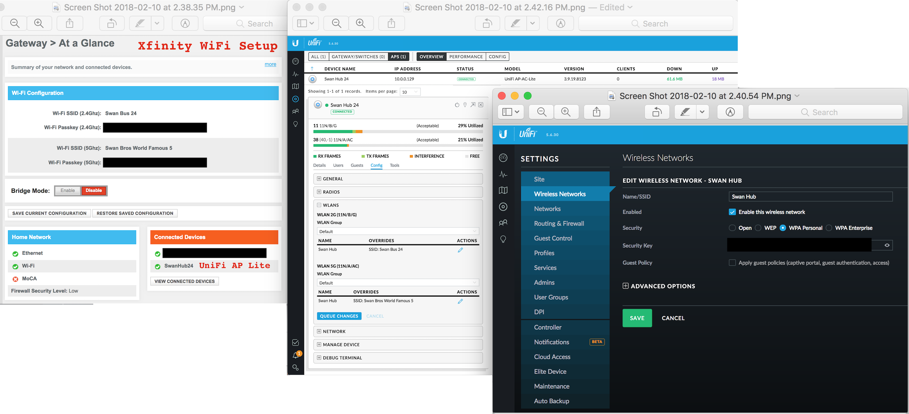Screen dimensions: 909x414
Task: Open Wireless Networks in Settings menu
Action: coord(565,194)
